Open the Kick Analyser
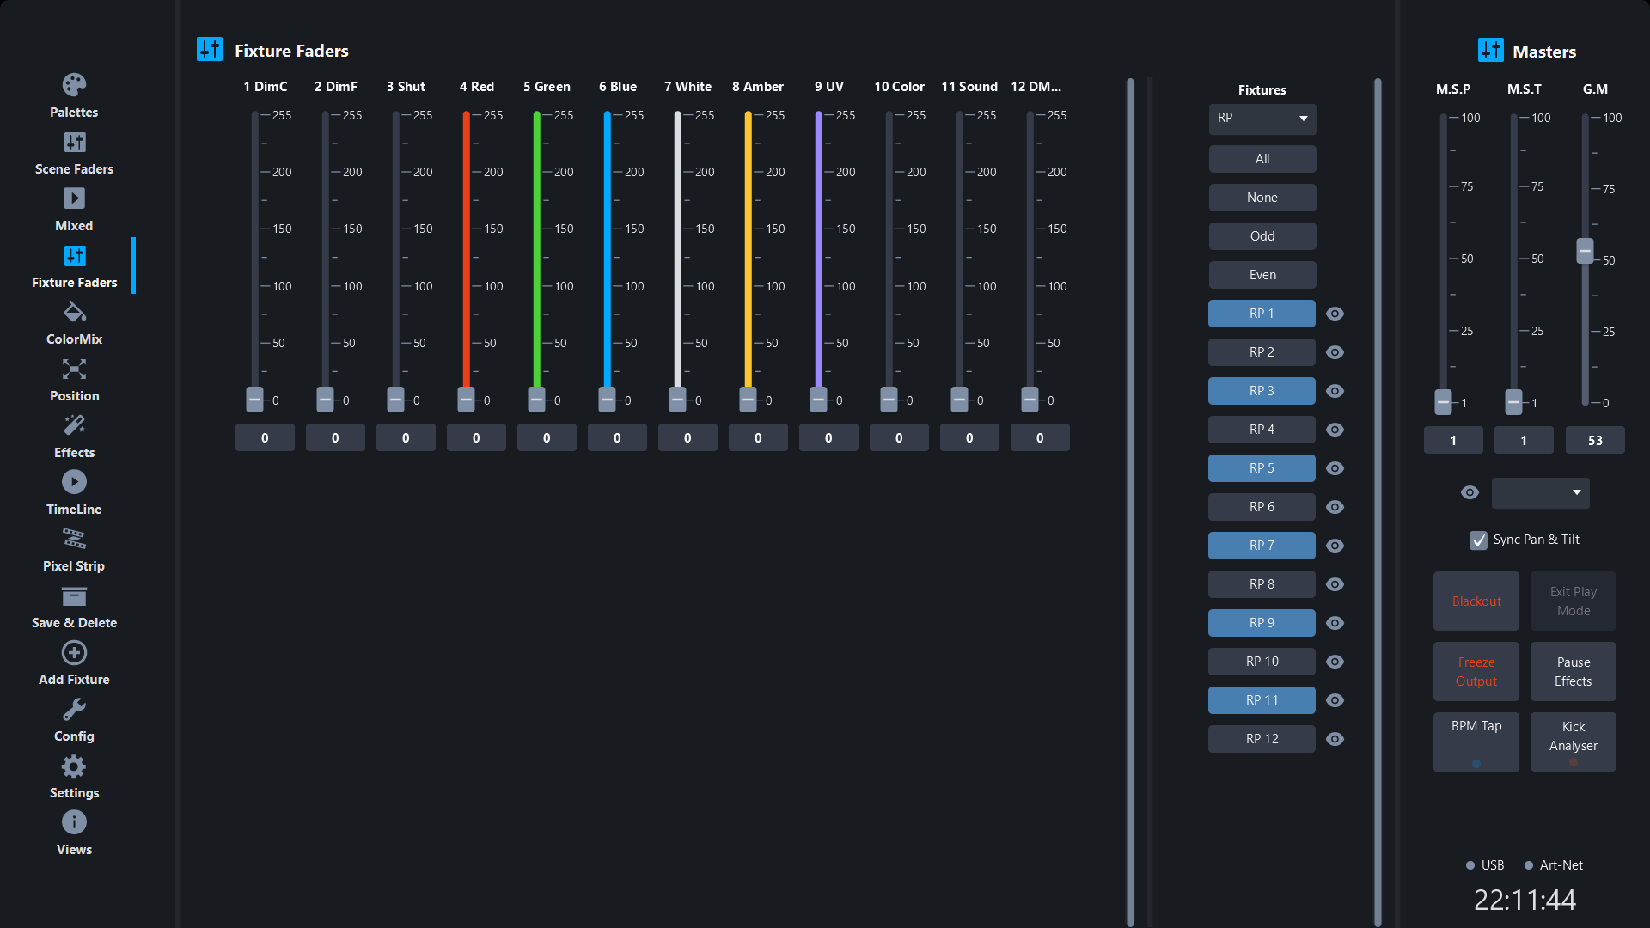The height and width of the screenshot is (928, 1650). pos(1573,742)
